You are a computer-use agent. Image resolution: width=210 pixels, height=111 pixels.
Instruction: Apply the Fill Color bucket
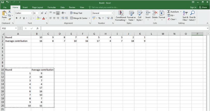click(38, 18)
